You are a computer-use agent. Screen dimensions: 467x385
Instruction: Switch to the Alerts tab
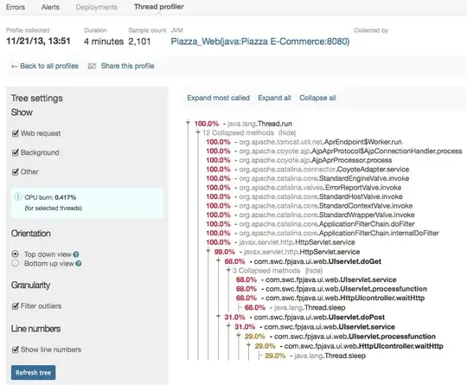point(50,7)
